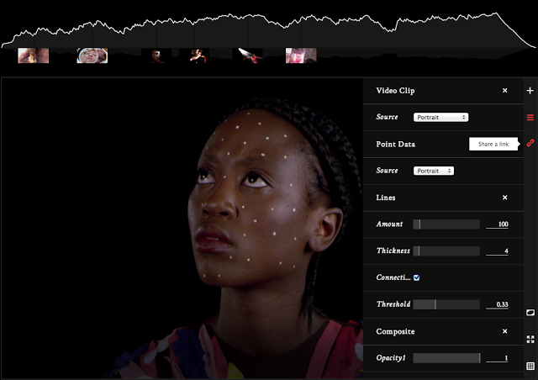
Task: Open the grid view icon
Action: (x=530, y=366)
